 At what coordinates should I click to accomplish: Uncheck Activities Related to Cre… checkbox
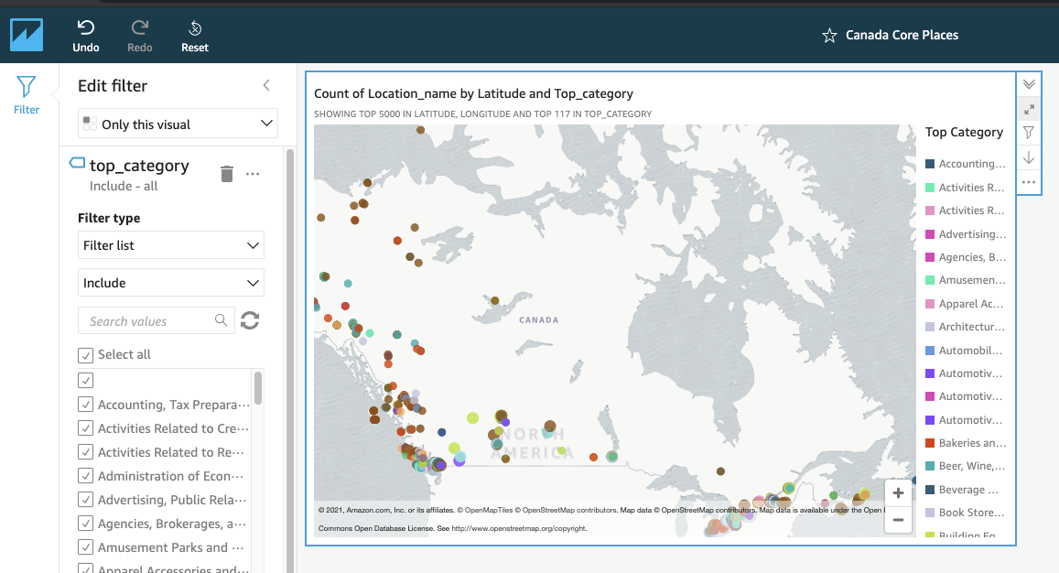[85, 428]
